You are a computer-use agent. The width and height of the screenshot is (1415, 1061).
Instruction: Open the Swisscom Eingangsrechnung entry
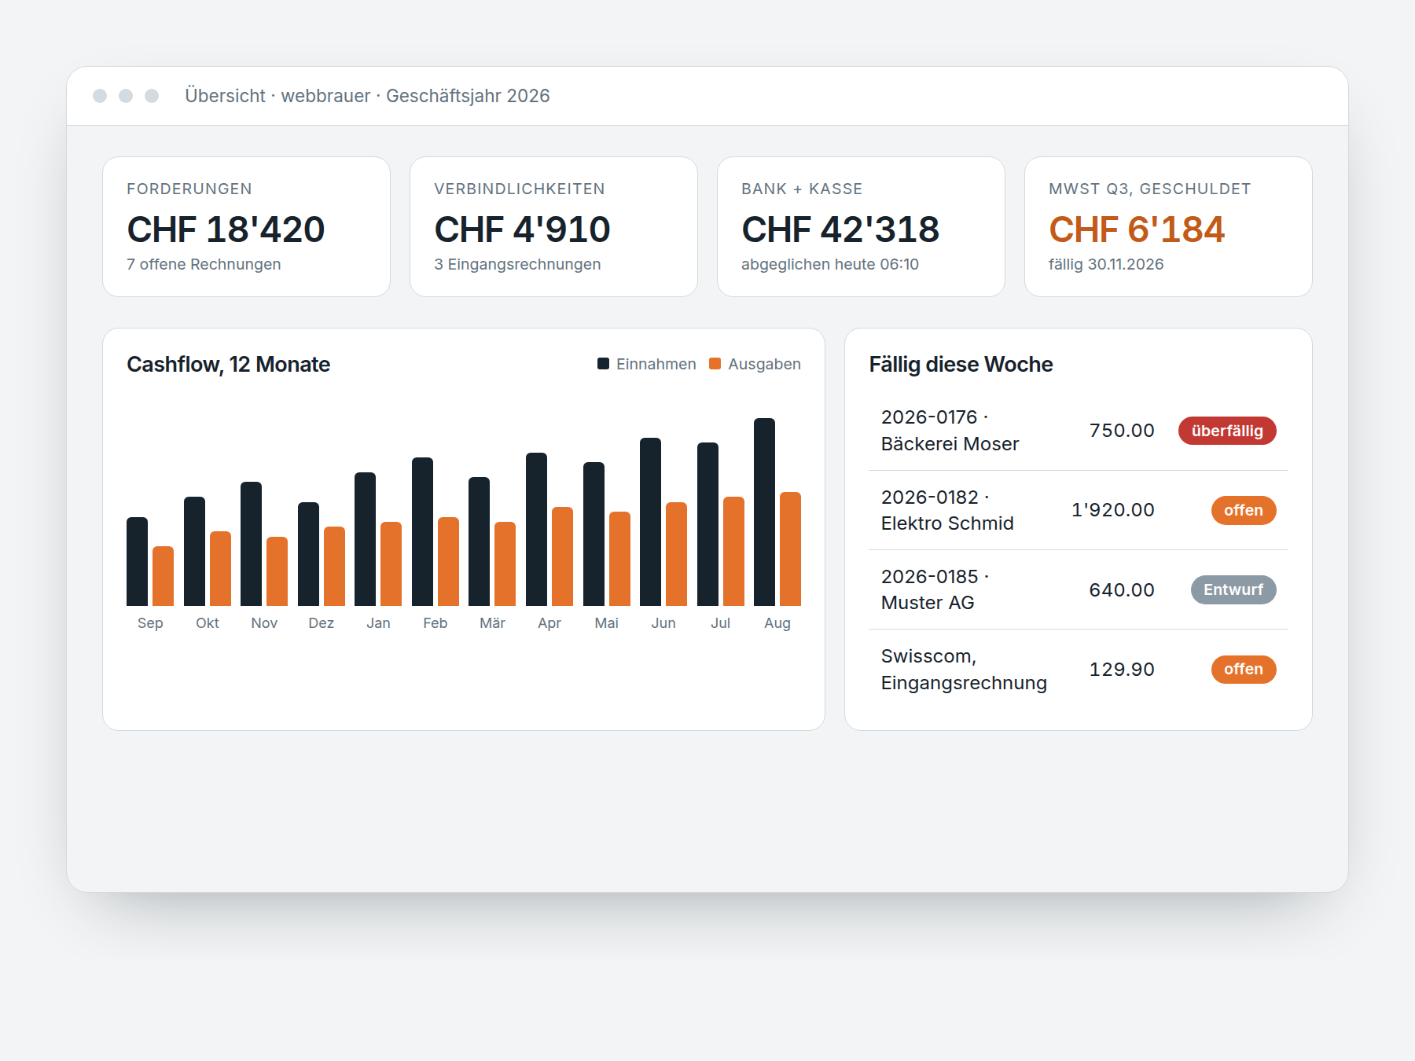pos(1079,669)
